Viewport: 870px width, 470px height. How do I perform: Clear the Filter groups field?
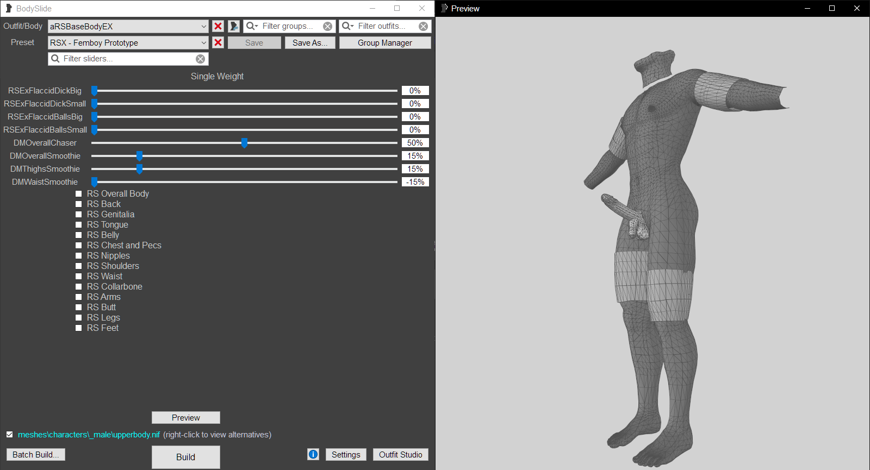[327, 26]
